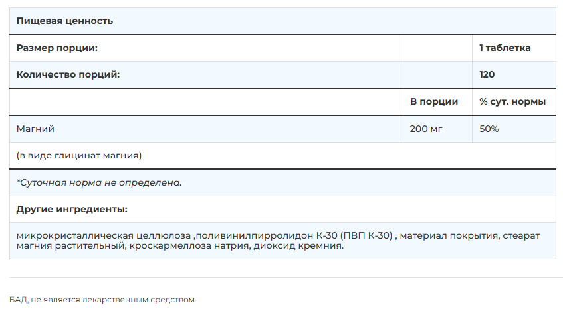Image resolution: width=563 pixels, height=309 pixels.
Task: Click "(ПВП К-30)" abbreviation in the ingredients
Action: (x=368, y=235)
